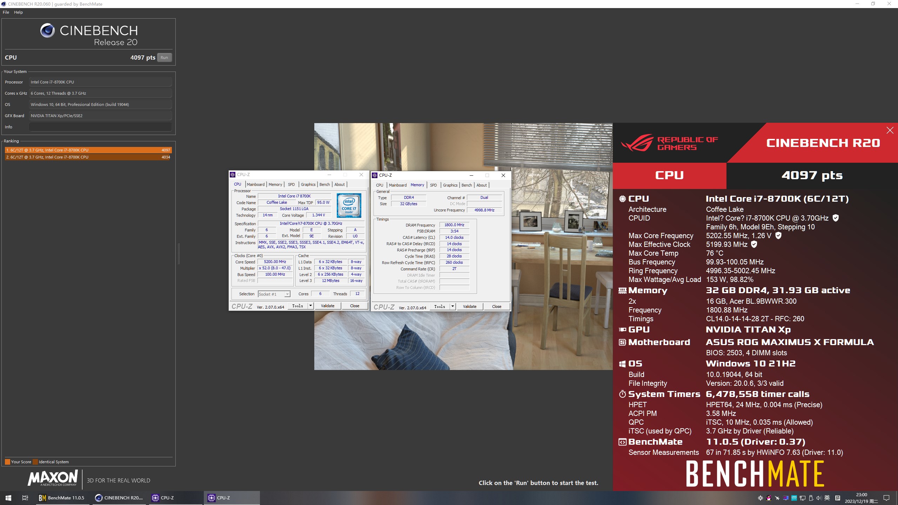
Task: Select ranking row 1 with score 4097
Action: tap(88, 150)
